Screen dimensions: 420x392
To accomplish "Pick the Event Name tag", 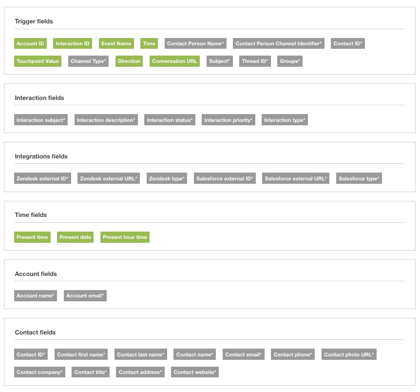I will [x=116, y=44].
